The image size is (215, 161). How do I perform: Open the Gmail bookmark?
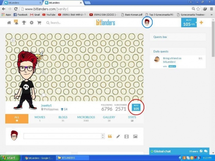35,15
